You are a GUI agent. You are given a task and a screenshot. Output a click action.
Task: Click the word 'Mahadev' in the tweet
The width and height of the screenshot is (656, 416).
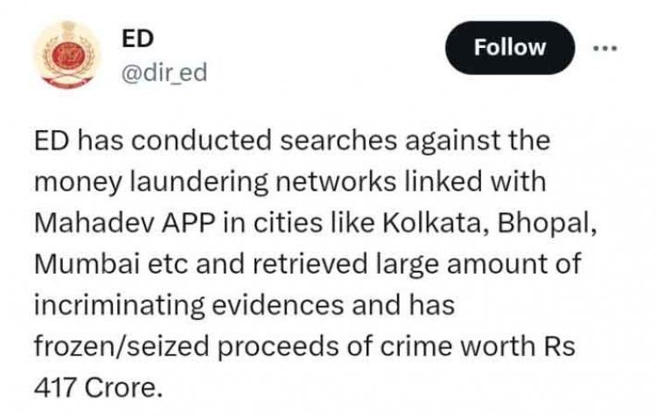pyautogui.click(x=94, y=223)
